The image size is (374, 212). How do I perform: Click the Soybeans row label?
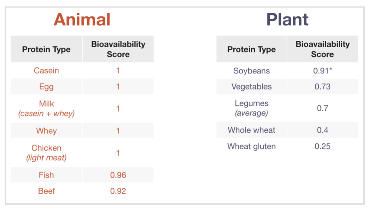point(251,71)
